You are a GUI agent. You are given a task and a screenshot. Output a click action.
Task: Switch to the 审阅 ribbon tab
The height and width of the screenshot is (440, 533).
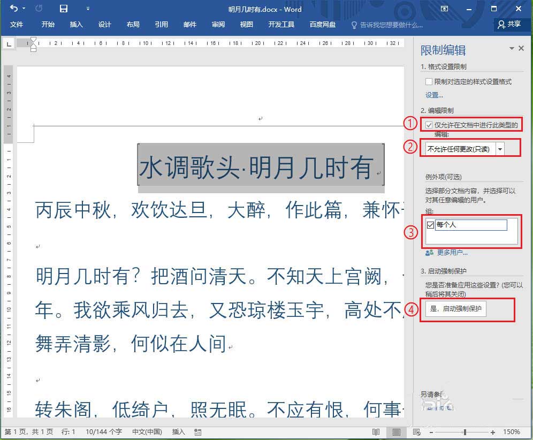(218, 25)
